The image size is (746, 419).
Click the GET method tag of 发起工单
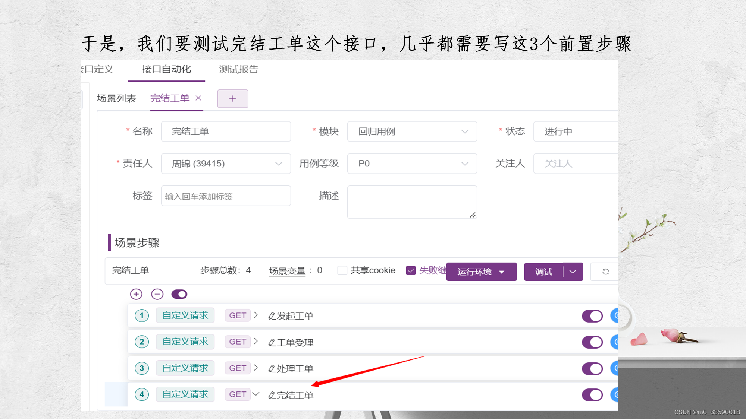pyautogui.click(x=238, y=315)
